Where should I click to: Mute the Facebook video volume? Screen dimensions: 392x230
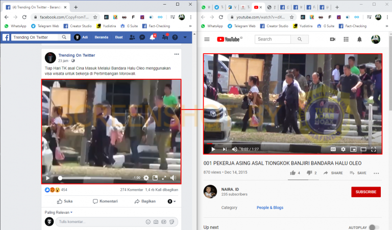point(173,178)
